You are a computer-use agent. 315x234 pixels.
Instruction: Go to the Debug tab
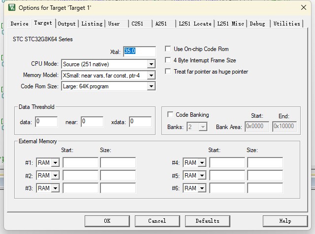[257, 24]
